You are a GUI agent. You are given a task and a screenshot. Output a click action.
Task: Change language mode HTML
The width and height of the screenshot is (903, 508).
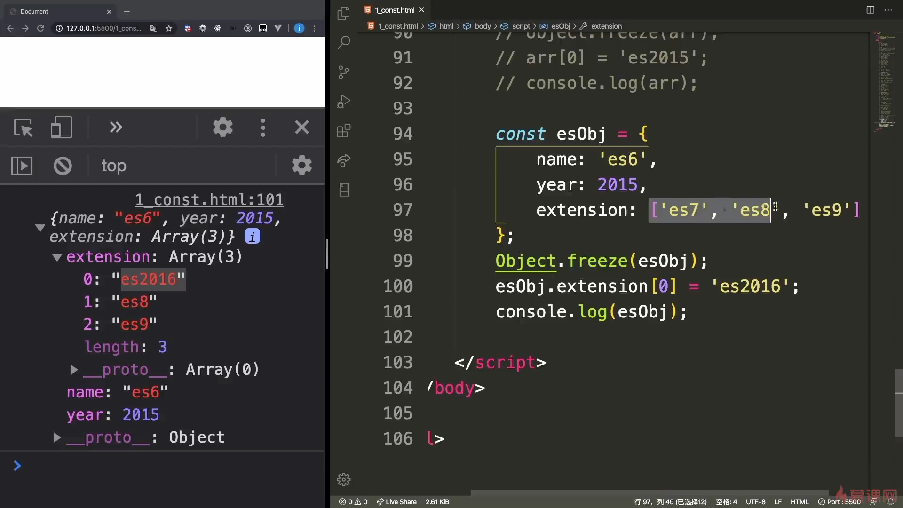800,502
